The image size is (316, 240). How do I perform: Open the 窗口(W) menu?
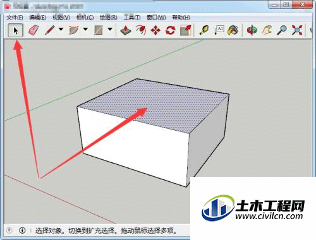(x=156, y=18)
